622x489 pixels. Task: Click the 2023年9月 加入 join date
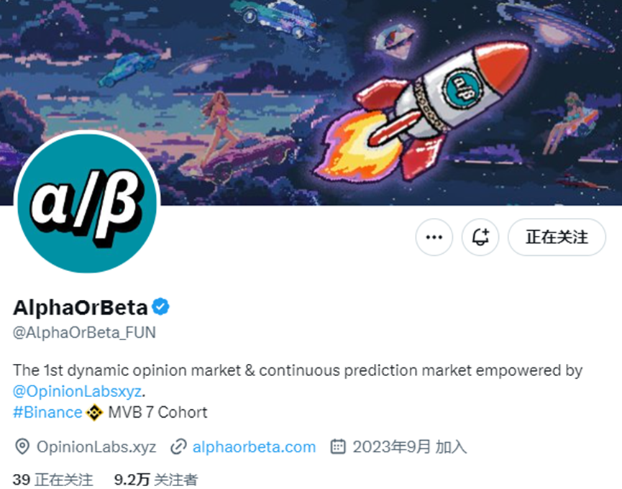pos(410,447)
